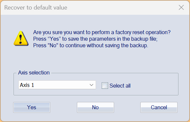Click the 'Select all' label text
Viewport: 190px width, 122px height.
120,86
